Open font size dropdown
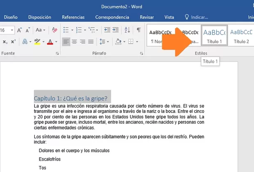 click(x=12, y=30)
